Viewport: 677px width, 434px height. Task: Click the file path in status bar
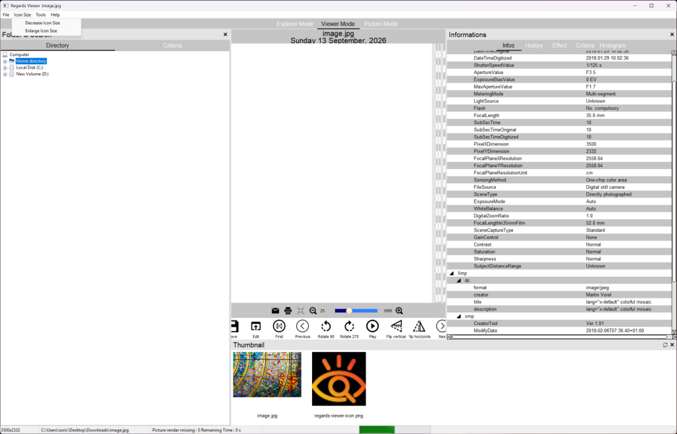tap(85, 430)
